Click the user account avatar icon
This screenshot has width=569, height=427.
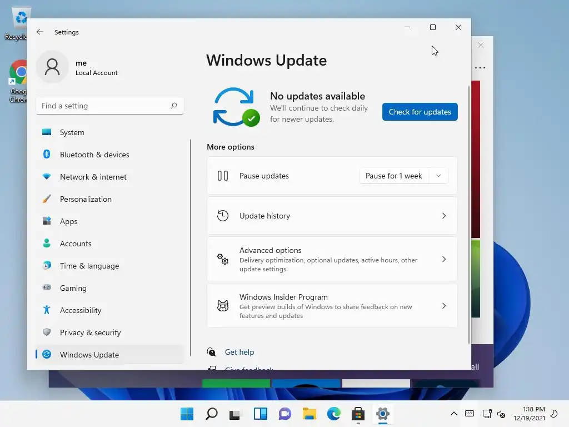coord(52,67)
